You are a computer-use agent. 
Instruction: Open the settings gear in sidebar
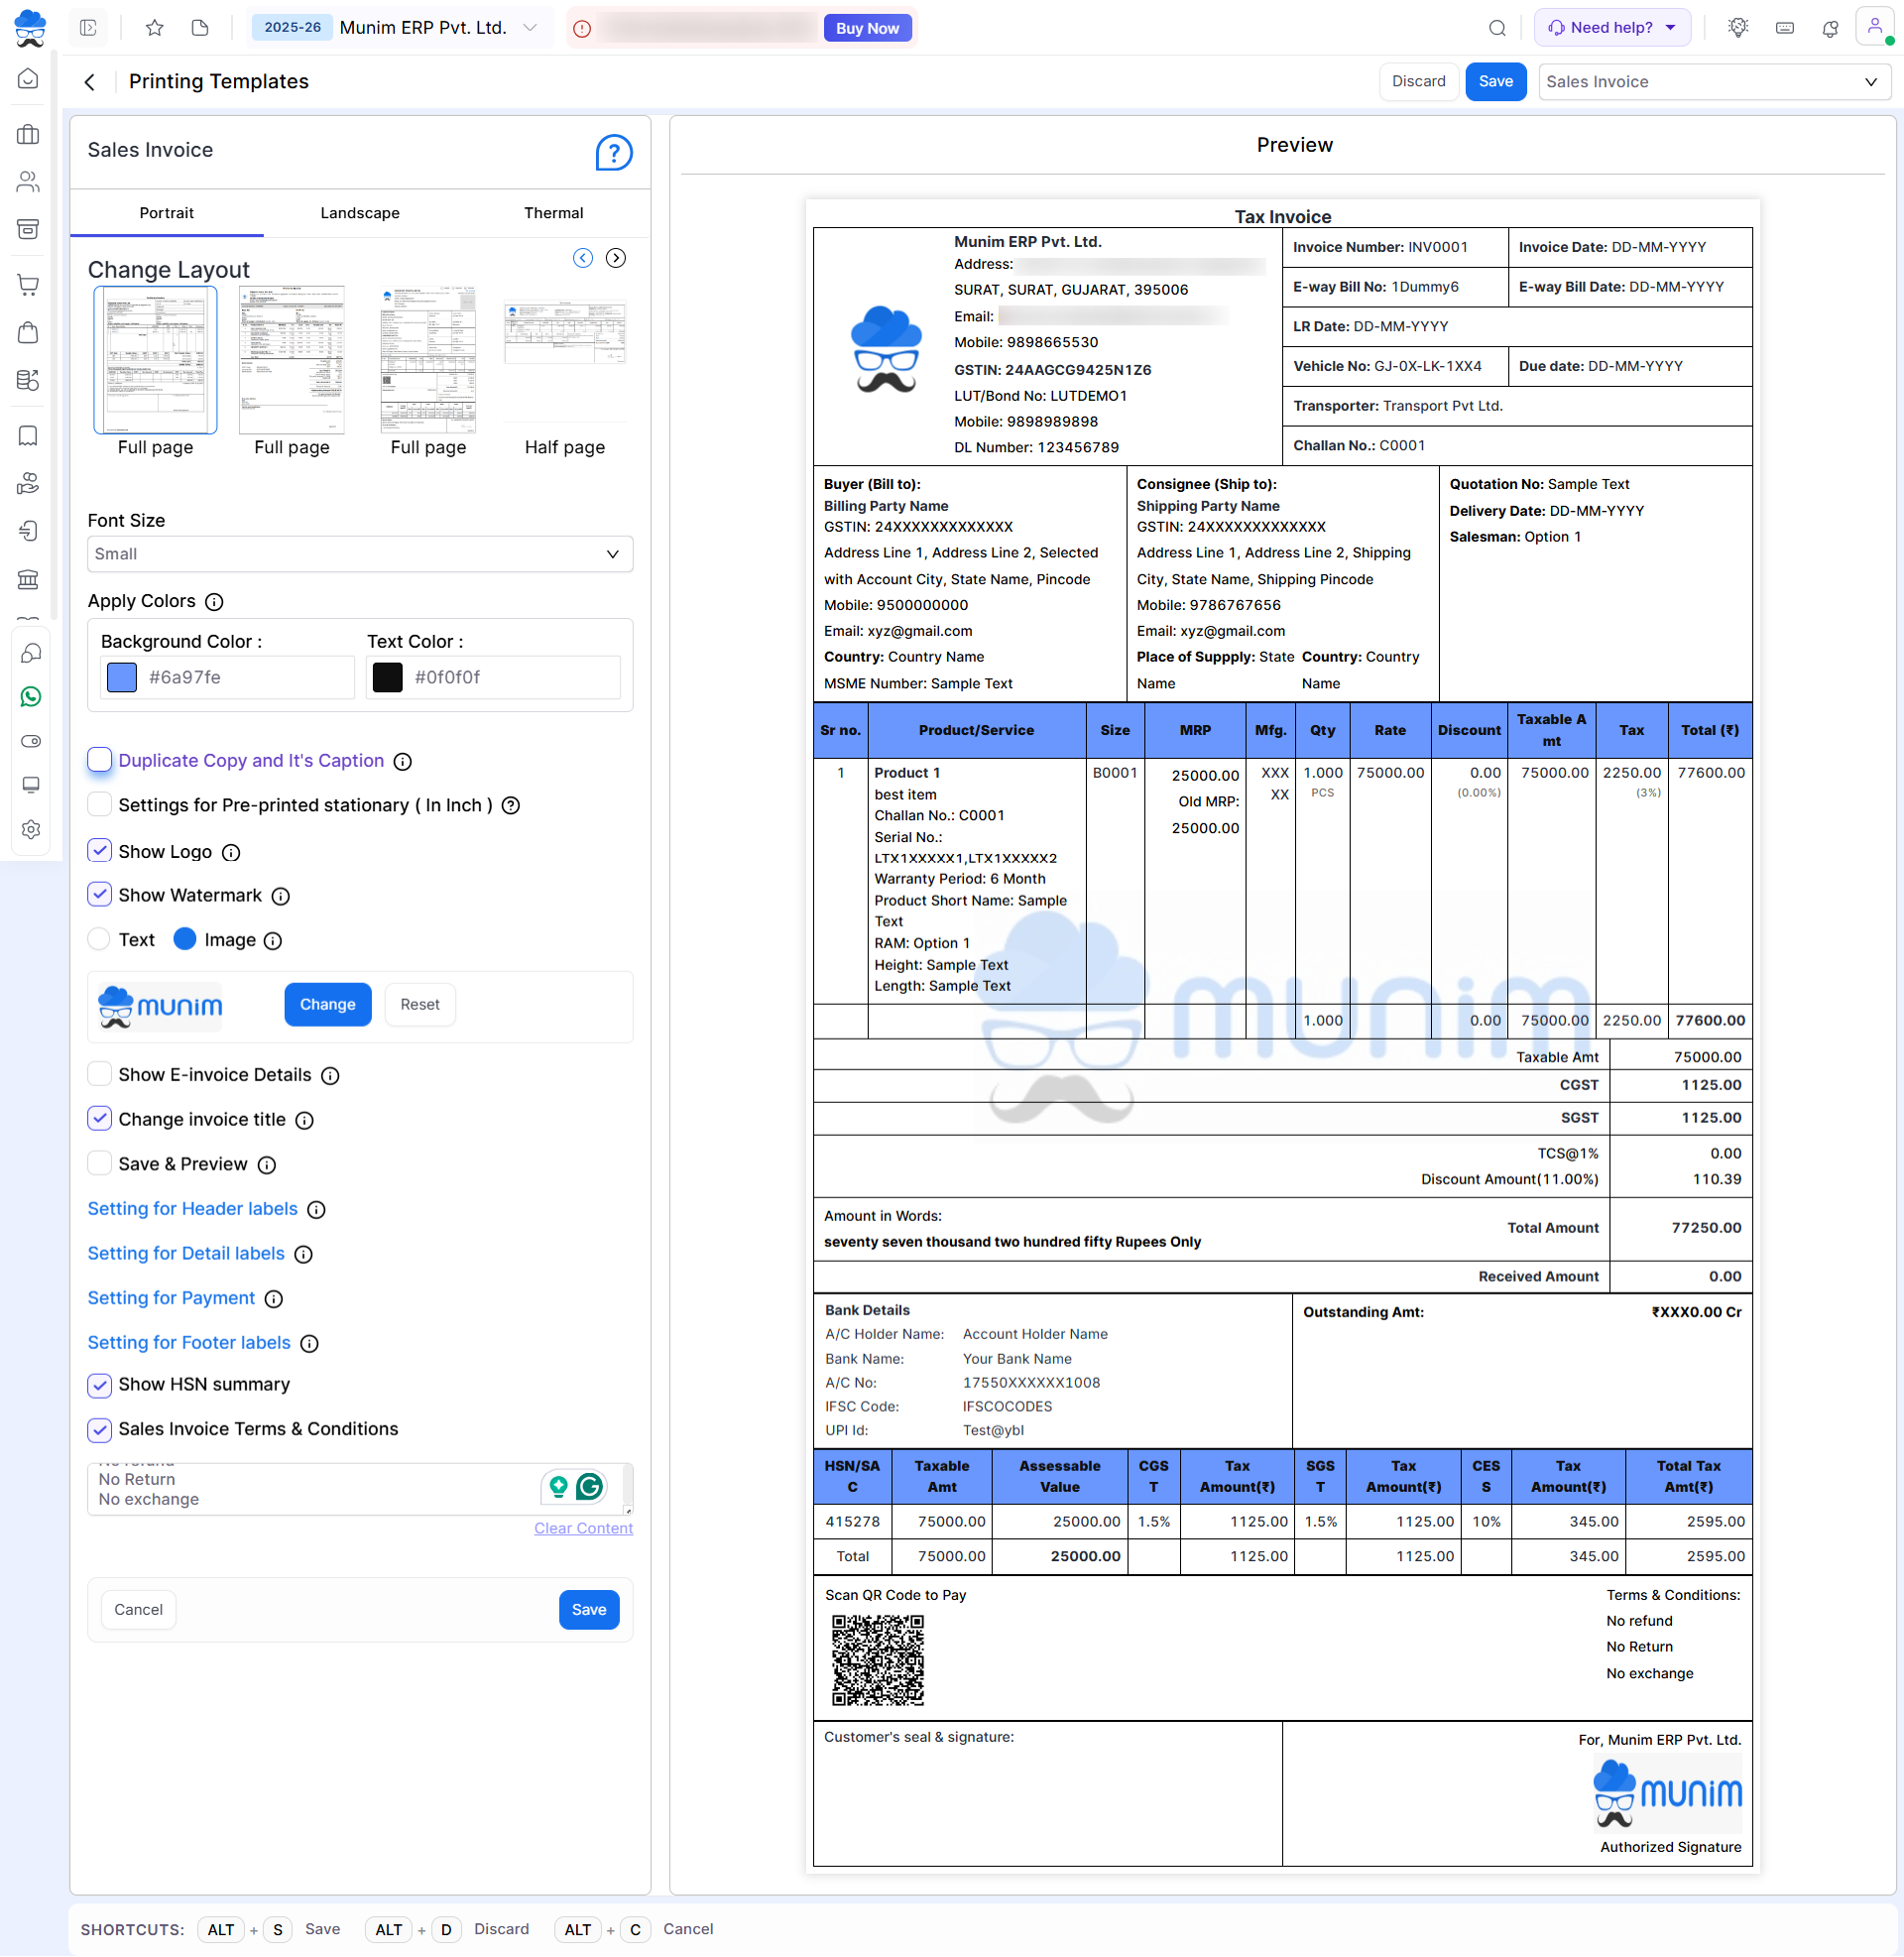[x=30, y=829]
